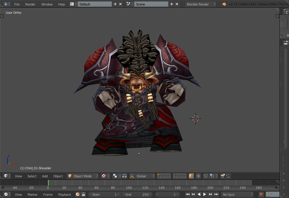The image size is (289, 198).
Task: Open the Global transform orientation dropdown
Action: tap(145, 176)
